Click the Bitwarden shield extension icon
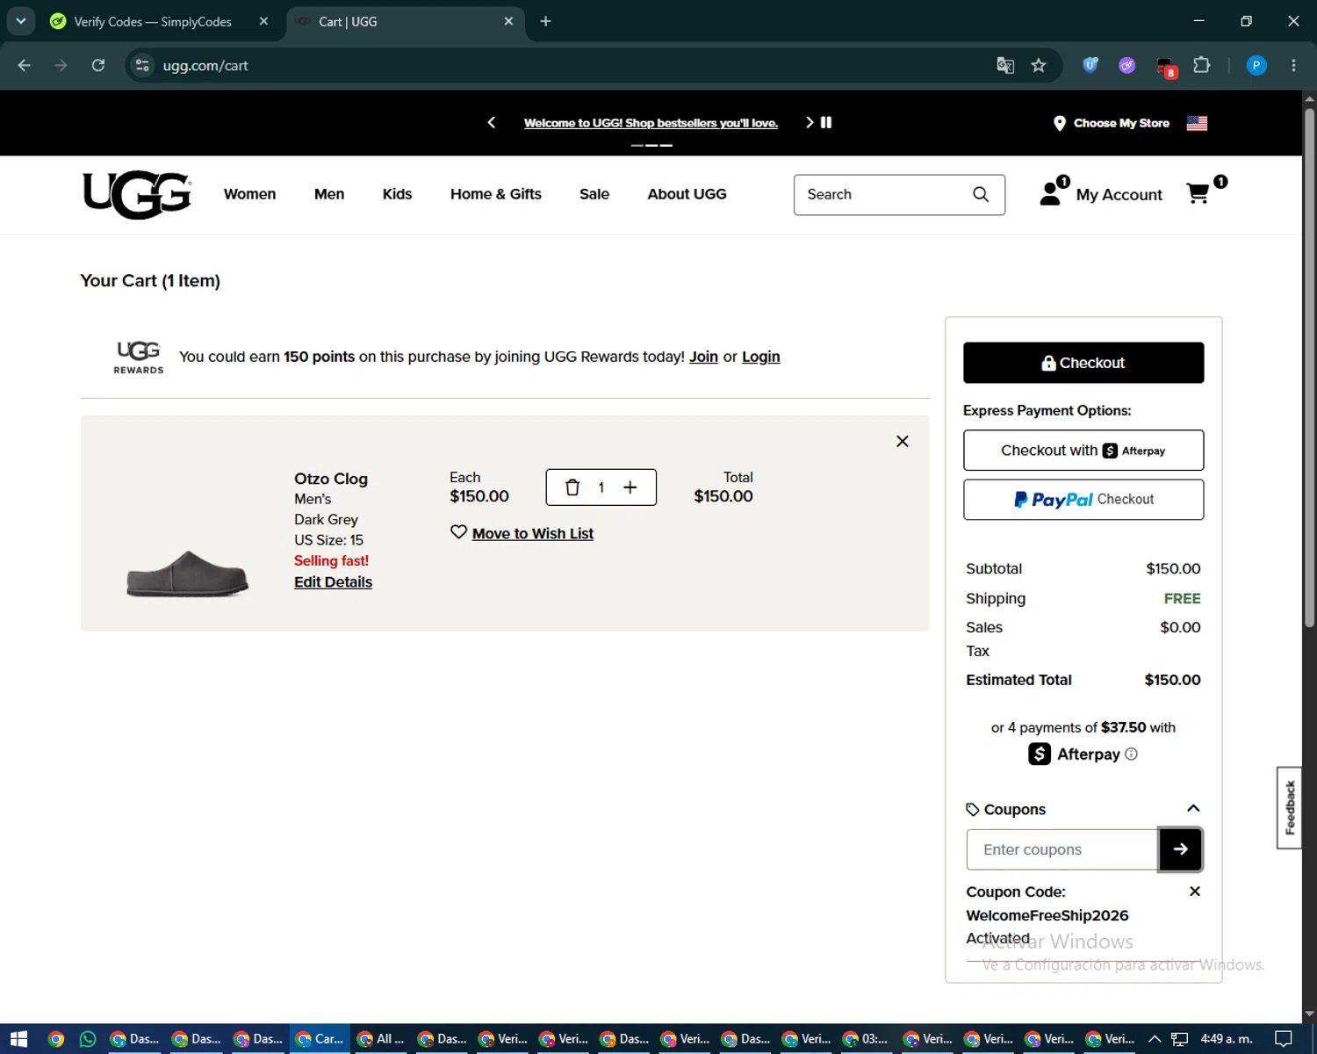Image resolution: width=1317 pixels, height=1054 pixels. tap(1090, 65)
